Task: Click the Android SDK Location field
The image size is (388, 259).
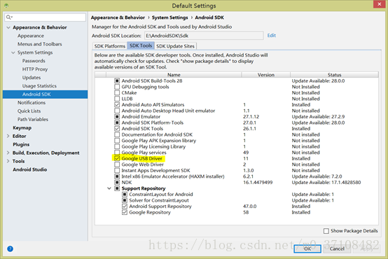Action: (x=204, y=36)
